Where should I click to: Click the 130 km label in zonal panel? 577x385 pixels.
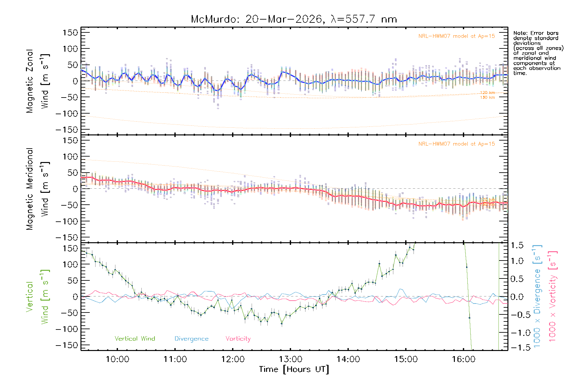click(487, 98)
